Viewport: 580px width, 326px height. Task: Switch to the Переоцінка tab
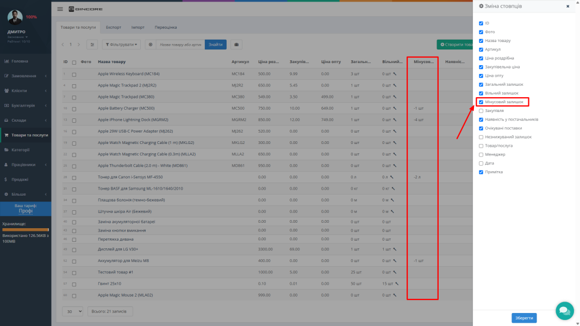click(x=166, y=27)
